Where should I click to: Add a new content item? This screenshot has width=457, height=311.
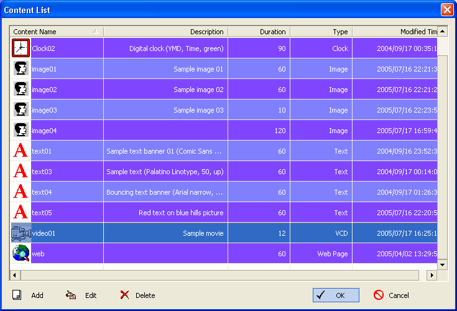[x=29, y=295]
